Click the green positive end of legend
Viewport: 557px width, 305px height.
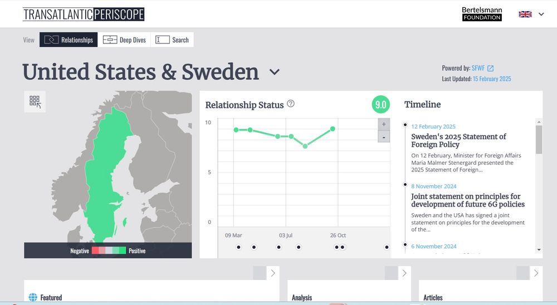123,250
